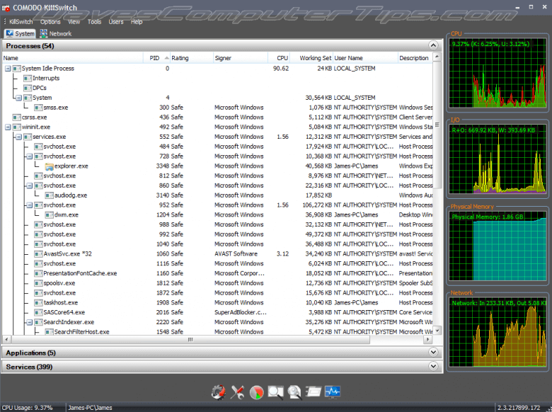The width and height of the screenshot is (552, 412).
Task: Click the magnifier over window icon
Action: pyautogui.click(x=276, y=391)
